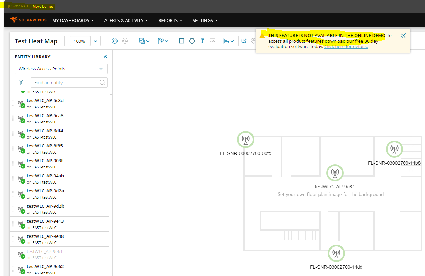Click the More Demos button
This screenshot has height=276, width=425.
coord(43,6)
